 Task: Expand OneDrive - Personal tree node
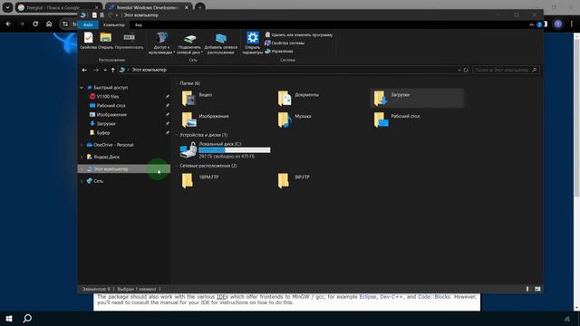pyautogui.click(x=82, y=145)
